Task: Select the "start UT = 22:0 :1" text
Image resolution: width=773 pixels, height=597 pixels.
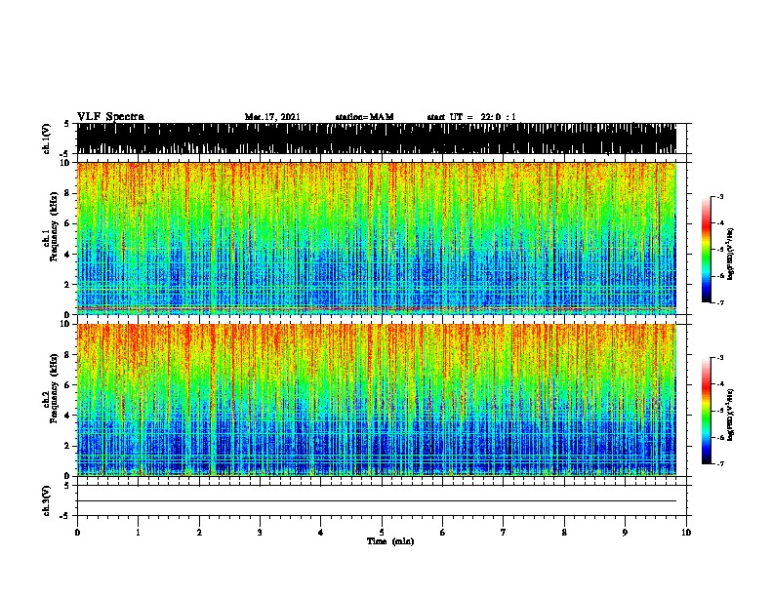Action: [x=471, y=117]
